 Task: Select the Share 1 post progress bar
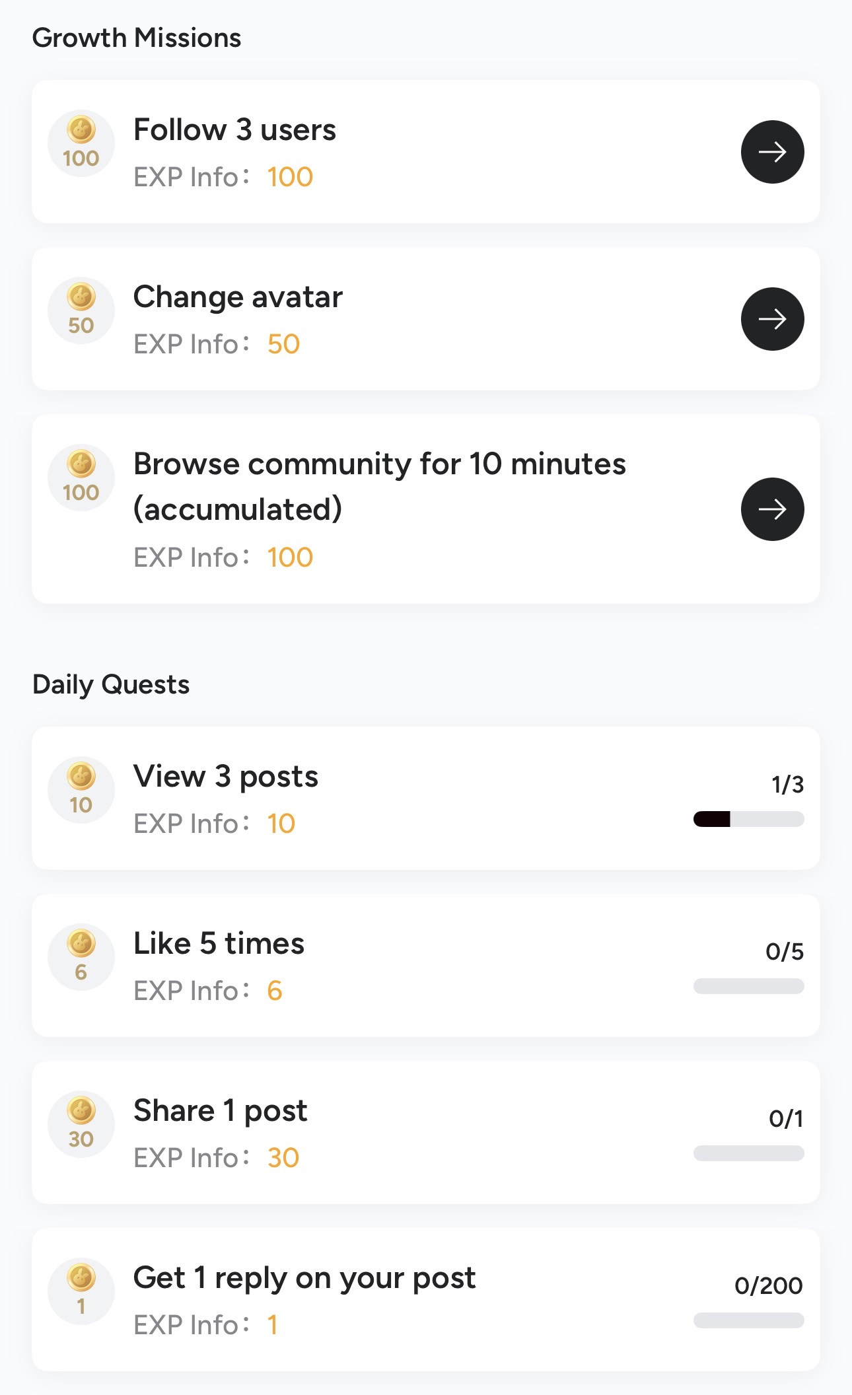(748, 1153)
